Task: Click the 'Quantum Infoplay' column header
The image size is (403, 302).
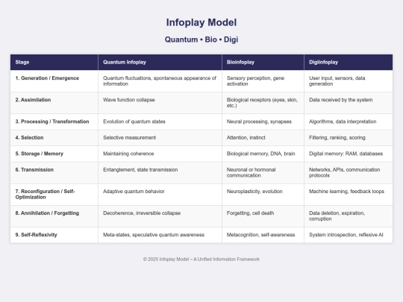Action: click(160, 62)
